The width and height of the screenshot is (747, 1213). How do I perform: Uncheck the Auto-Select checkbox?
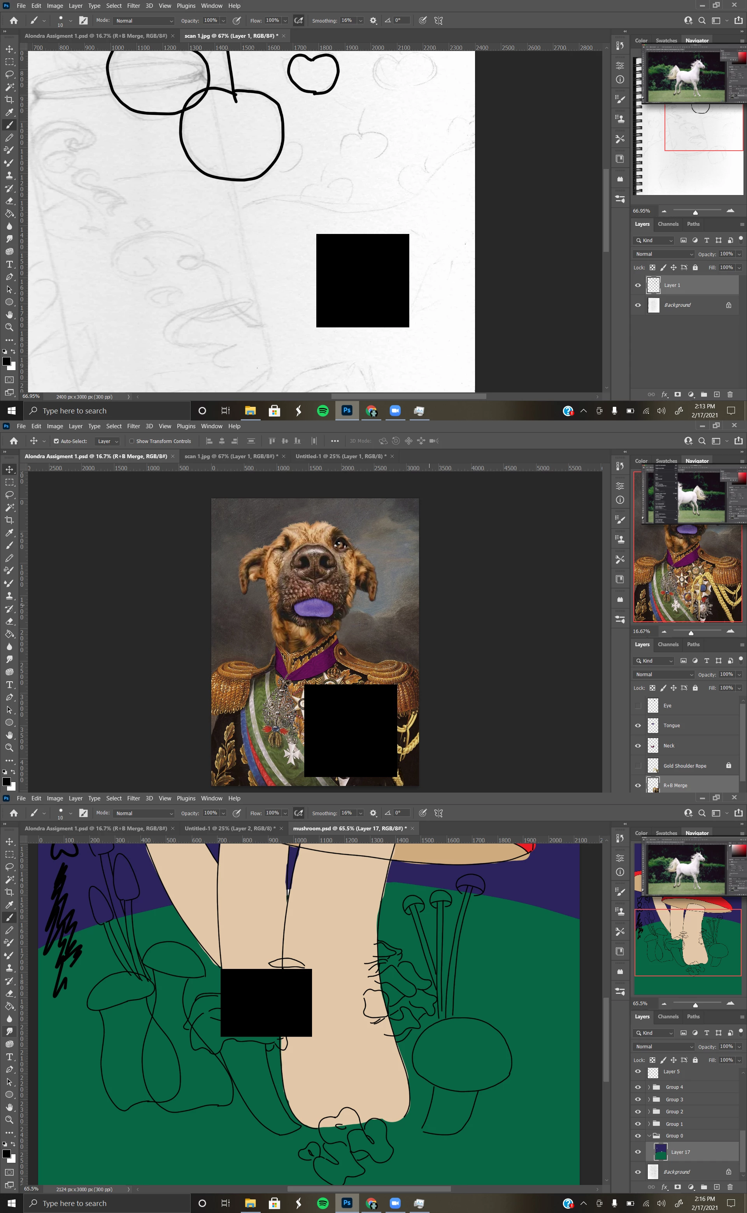pos(56,441)
